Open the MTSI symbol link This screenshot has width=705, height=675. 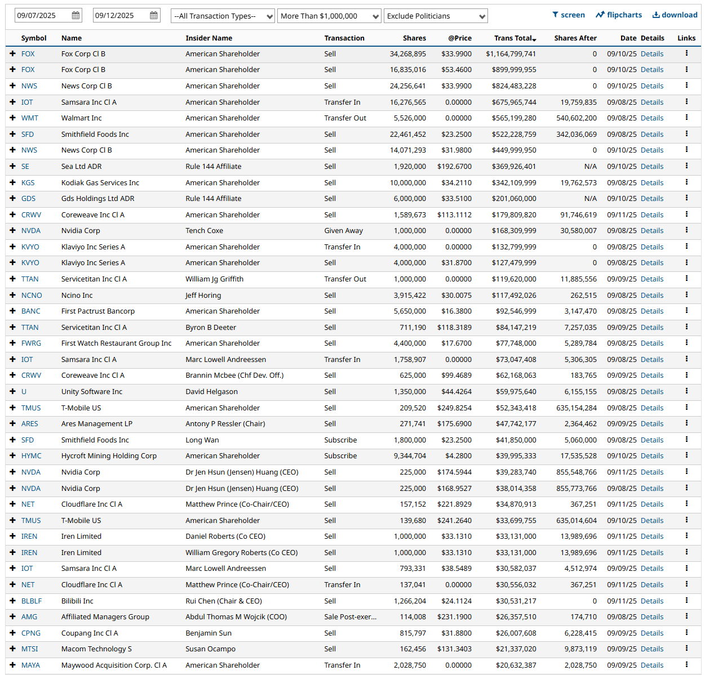click(x=30, y=649)
